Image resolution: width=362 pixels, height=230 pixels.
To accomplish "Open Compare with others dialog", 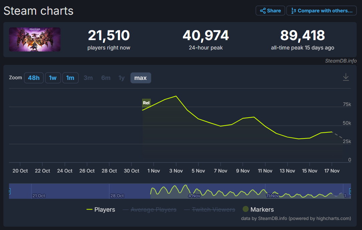I will pos(321,11).
